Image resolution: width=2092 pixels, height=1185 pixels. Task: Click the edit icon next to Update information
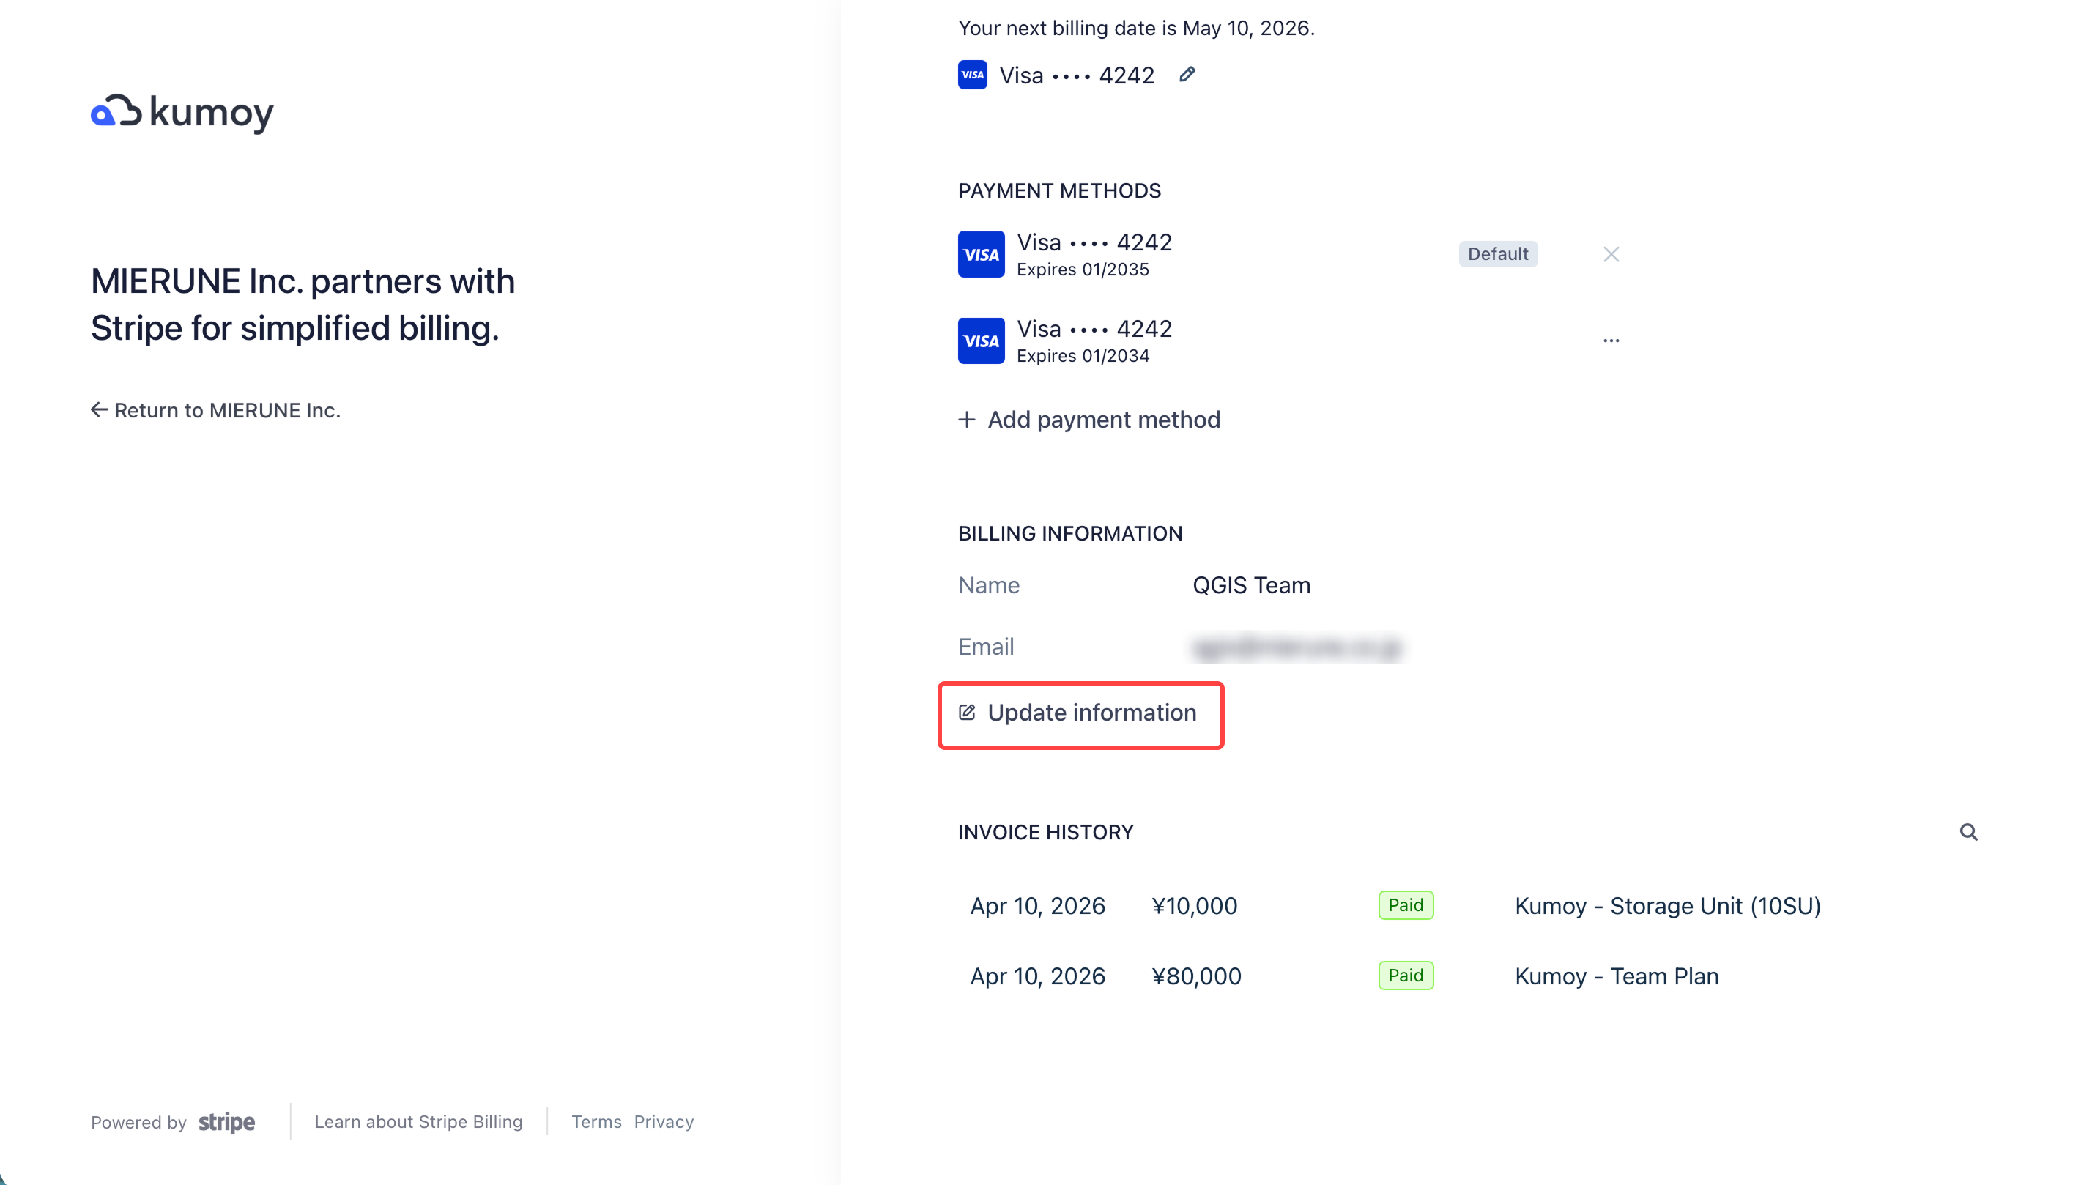coord(966,713)
